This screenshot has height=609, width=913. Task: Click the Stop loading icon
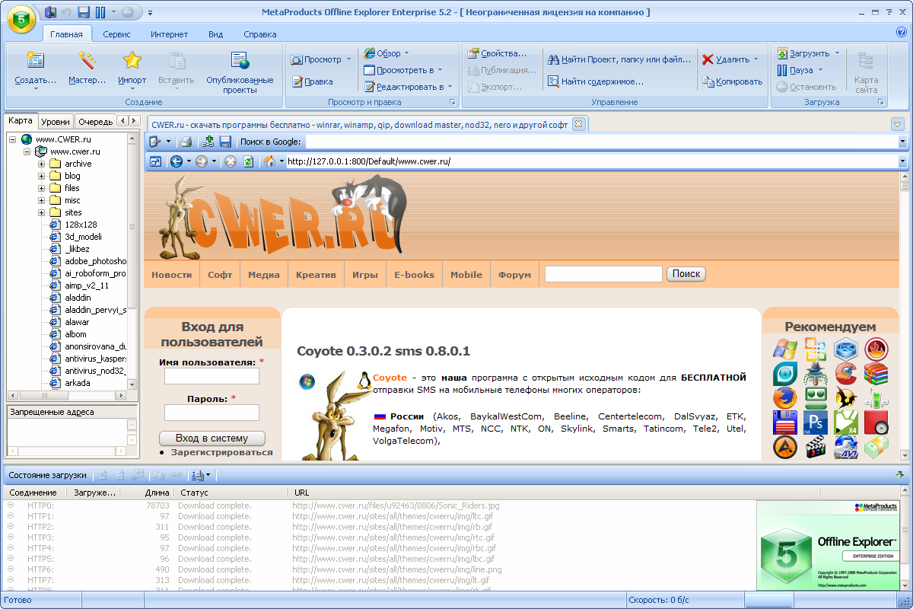230,161
